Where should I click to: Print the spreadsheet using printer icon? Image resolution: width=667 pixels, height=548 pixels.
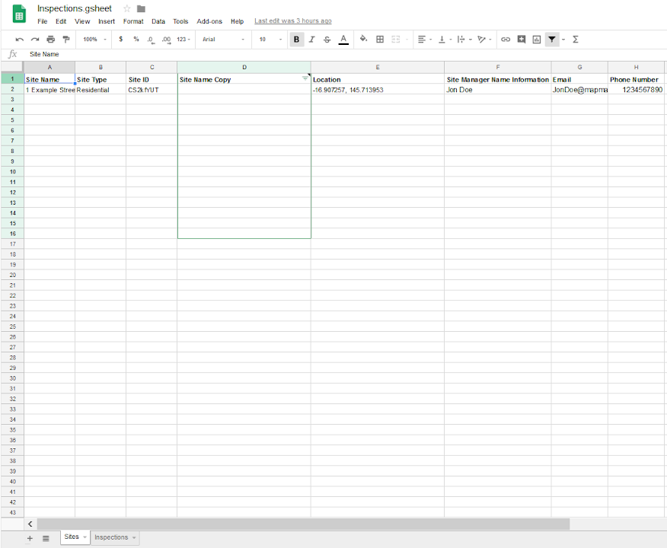pos(50,40)
